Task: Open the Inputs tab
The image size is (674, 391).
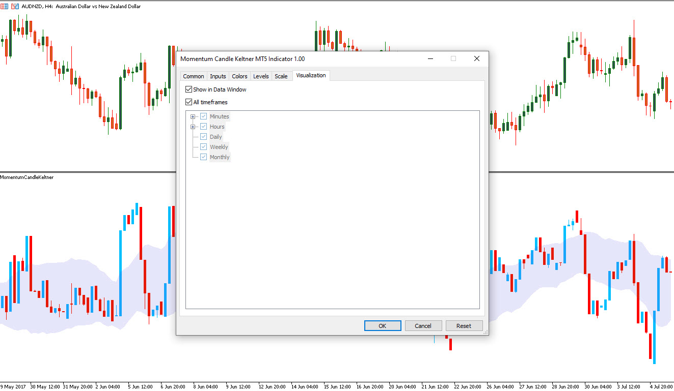Action: click(218, 76)
